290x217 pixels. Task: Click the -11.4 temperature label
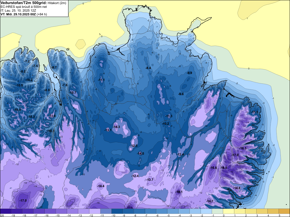click(x=17, y=110)
